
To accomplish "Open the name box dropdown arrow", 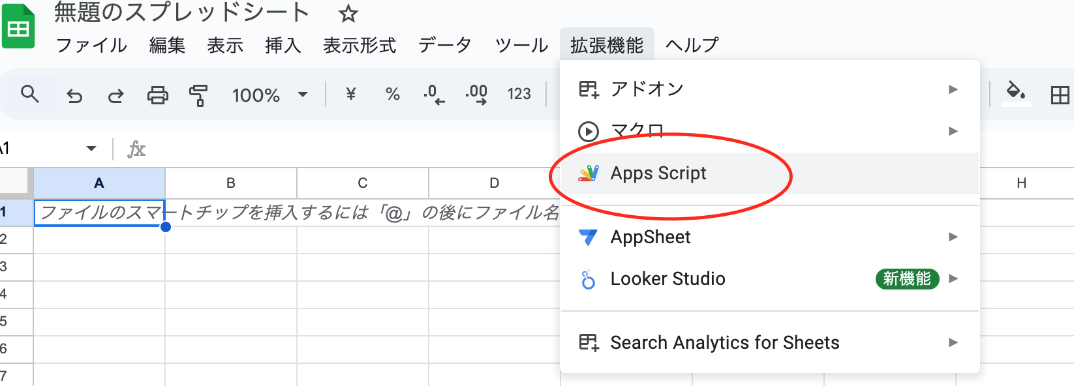I will tap(91, 149).
